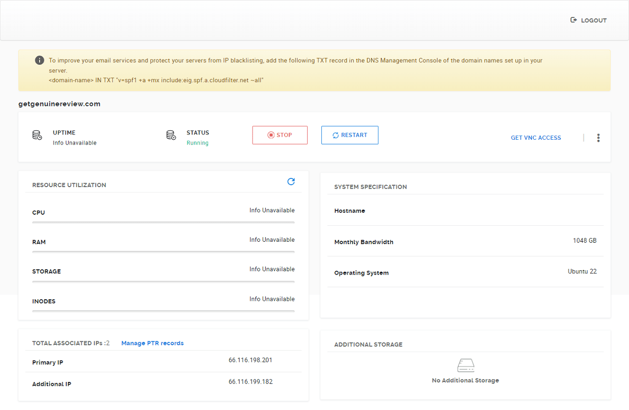Viewport: 629px width, 410px height.
Task: Select the additional IP 66.116.199.182
Action: [251, 382]
